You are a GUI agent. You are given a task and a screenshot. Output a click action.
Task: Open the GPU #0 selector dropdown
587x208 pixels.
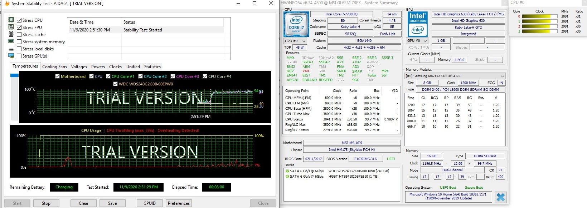[417, 41]
